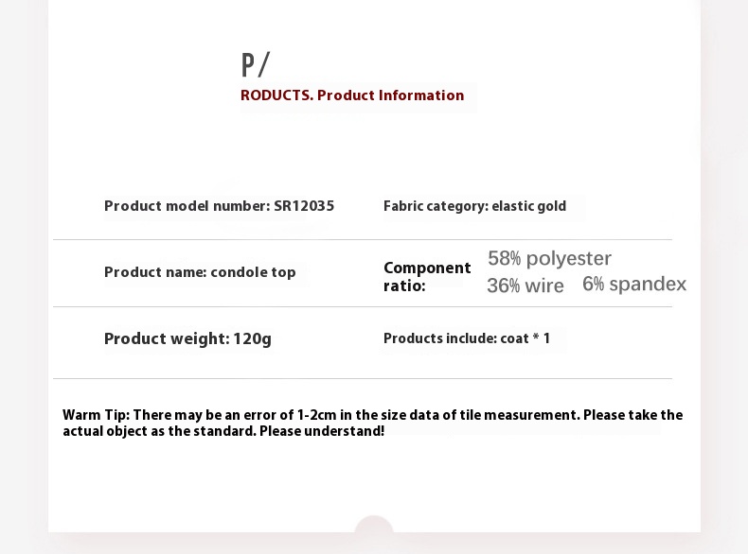
Task: Click the Fabric category label
Action: 435,206
